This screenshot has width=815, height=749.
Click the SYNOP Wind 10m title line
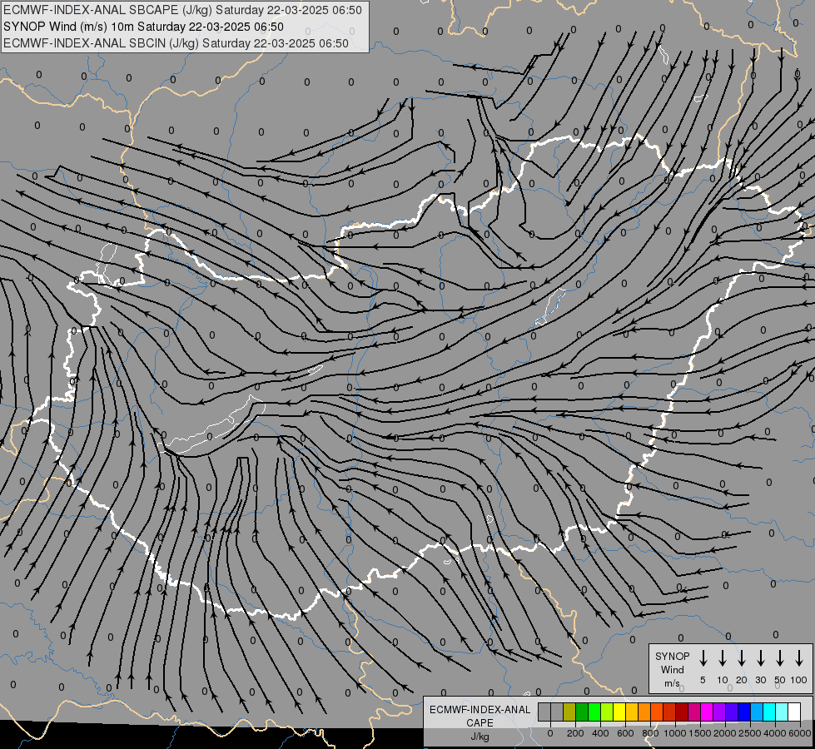143,27
